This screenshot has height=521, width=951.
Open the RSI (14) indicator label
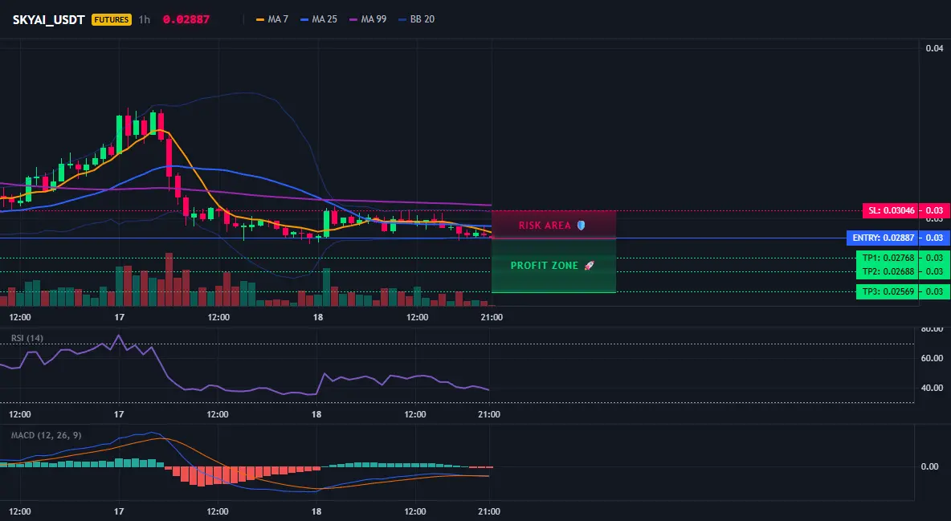click(x=27, y=338)
